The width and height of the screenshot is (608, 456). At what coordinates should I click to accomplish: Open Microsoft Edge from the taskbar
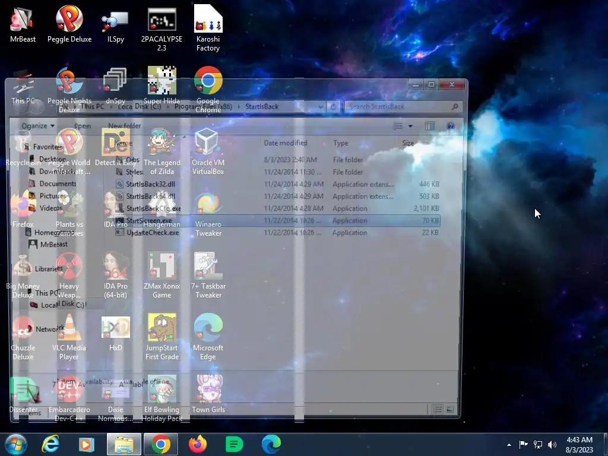point(271,444)
